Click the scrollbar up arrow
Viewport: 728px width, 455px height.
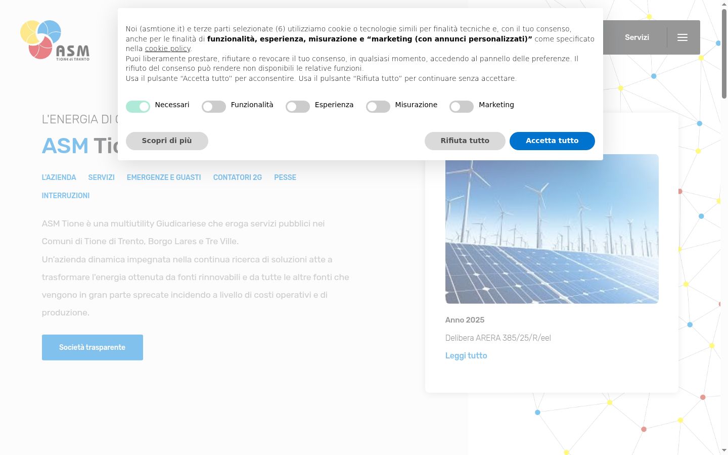point(724,4)
